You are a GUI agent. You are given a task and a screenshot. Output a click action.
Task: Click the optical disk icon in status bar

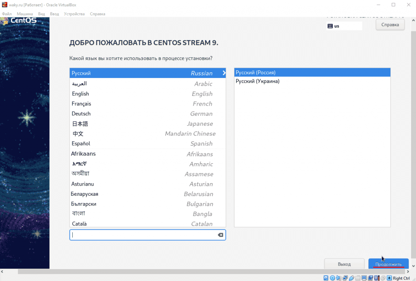(332, 278)
